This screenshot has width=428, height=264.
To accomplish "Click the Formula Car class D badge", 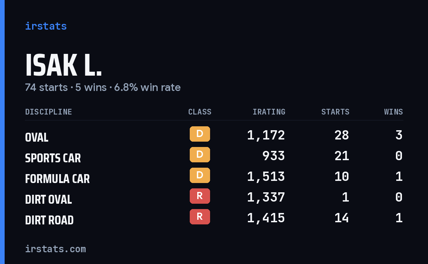I will click(200, 176).
